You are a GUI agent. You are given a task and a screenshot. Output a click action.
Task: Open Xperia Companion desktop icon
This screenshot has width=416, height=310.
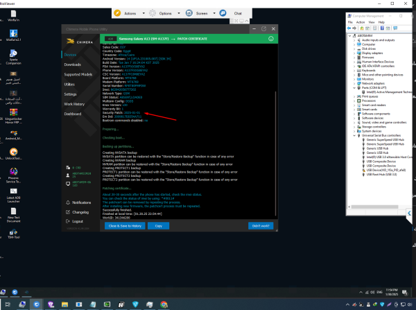[13, 57]
